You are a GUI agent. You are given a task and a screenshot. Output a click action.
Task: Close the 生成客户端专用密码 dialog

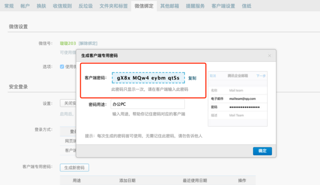(x=269, y=56)
